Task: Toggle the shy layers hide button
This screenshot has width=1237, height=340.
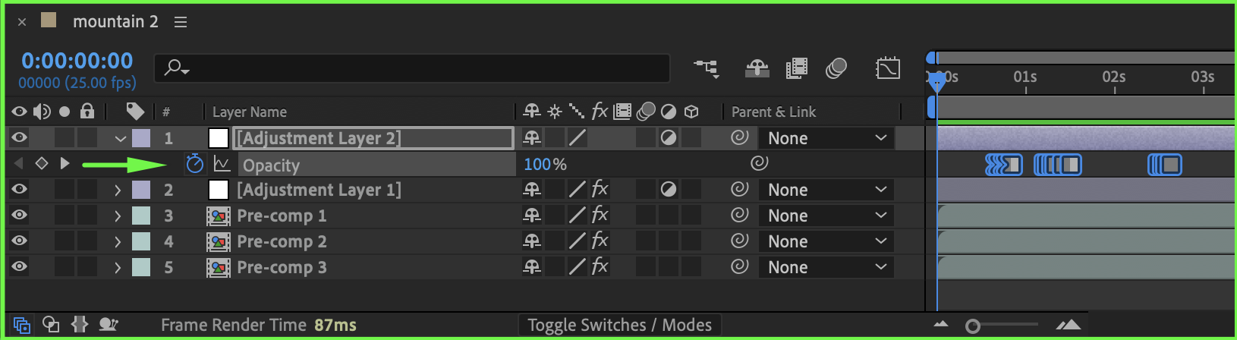Action: coord(757,68)
